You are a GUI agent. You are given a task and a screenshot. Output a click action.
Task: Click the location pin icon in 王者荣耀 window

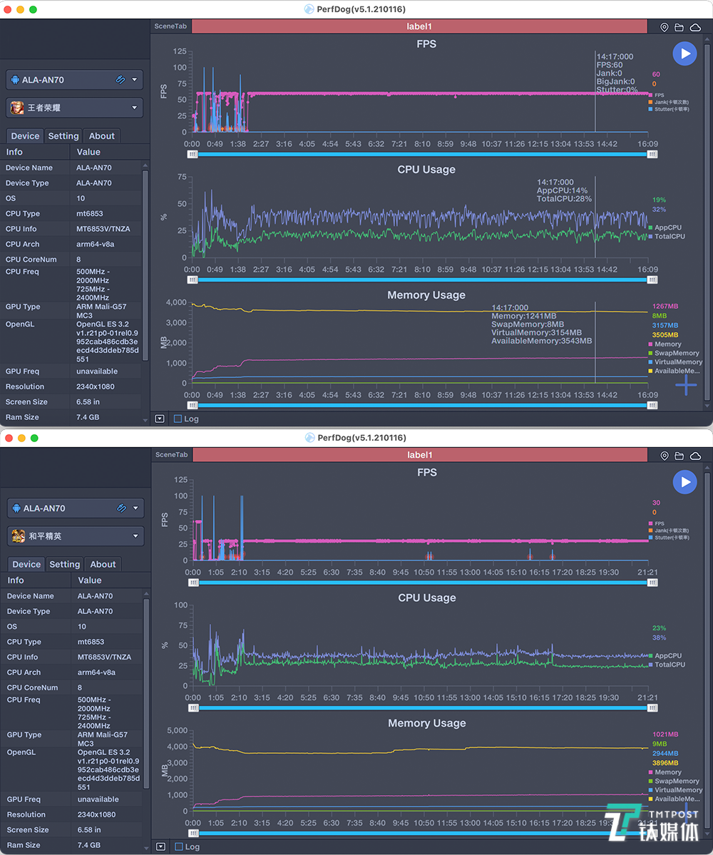pos(665,27)
